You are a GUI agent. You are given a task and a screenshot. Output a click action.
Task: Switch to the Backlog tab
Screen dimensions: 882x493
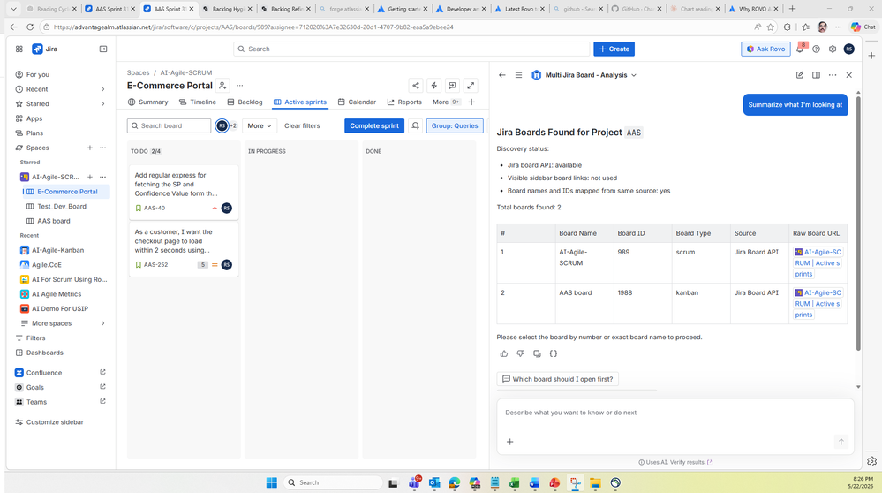(x=245, y=102)
